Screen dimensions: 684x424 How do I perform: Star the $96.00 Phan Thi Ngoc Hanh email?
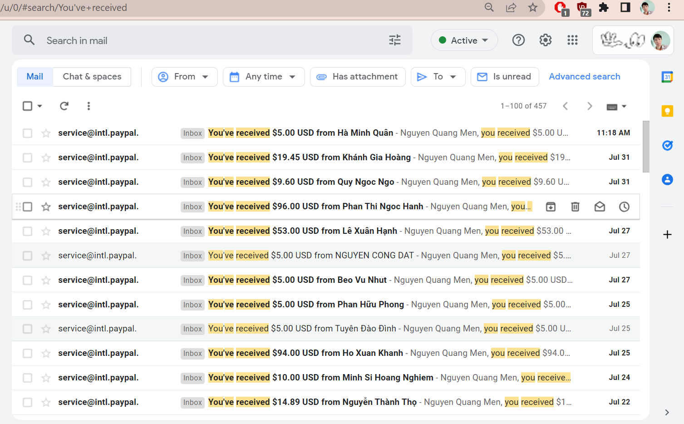(46, 207)
